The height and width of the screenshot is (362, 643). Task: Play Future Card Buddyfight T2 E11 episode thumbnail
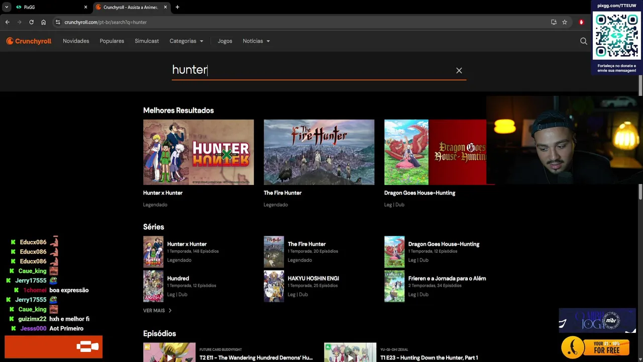[x=169, y=352]
